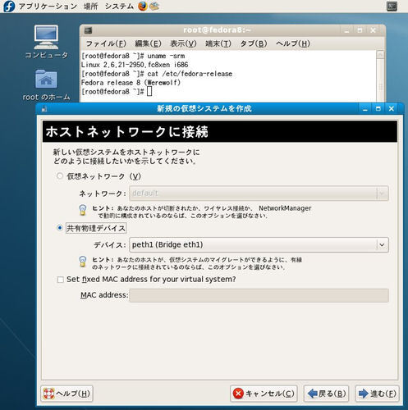Proceed with 進む(F) button

[x=377, y=394]
